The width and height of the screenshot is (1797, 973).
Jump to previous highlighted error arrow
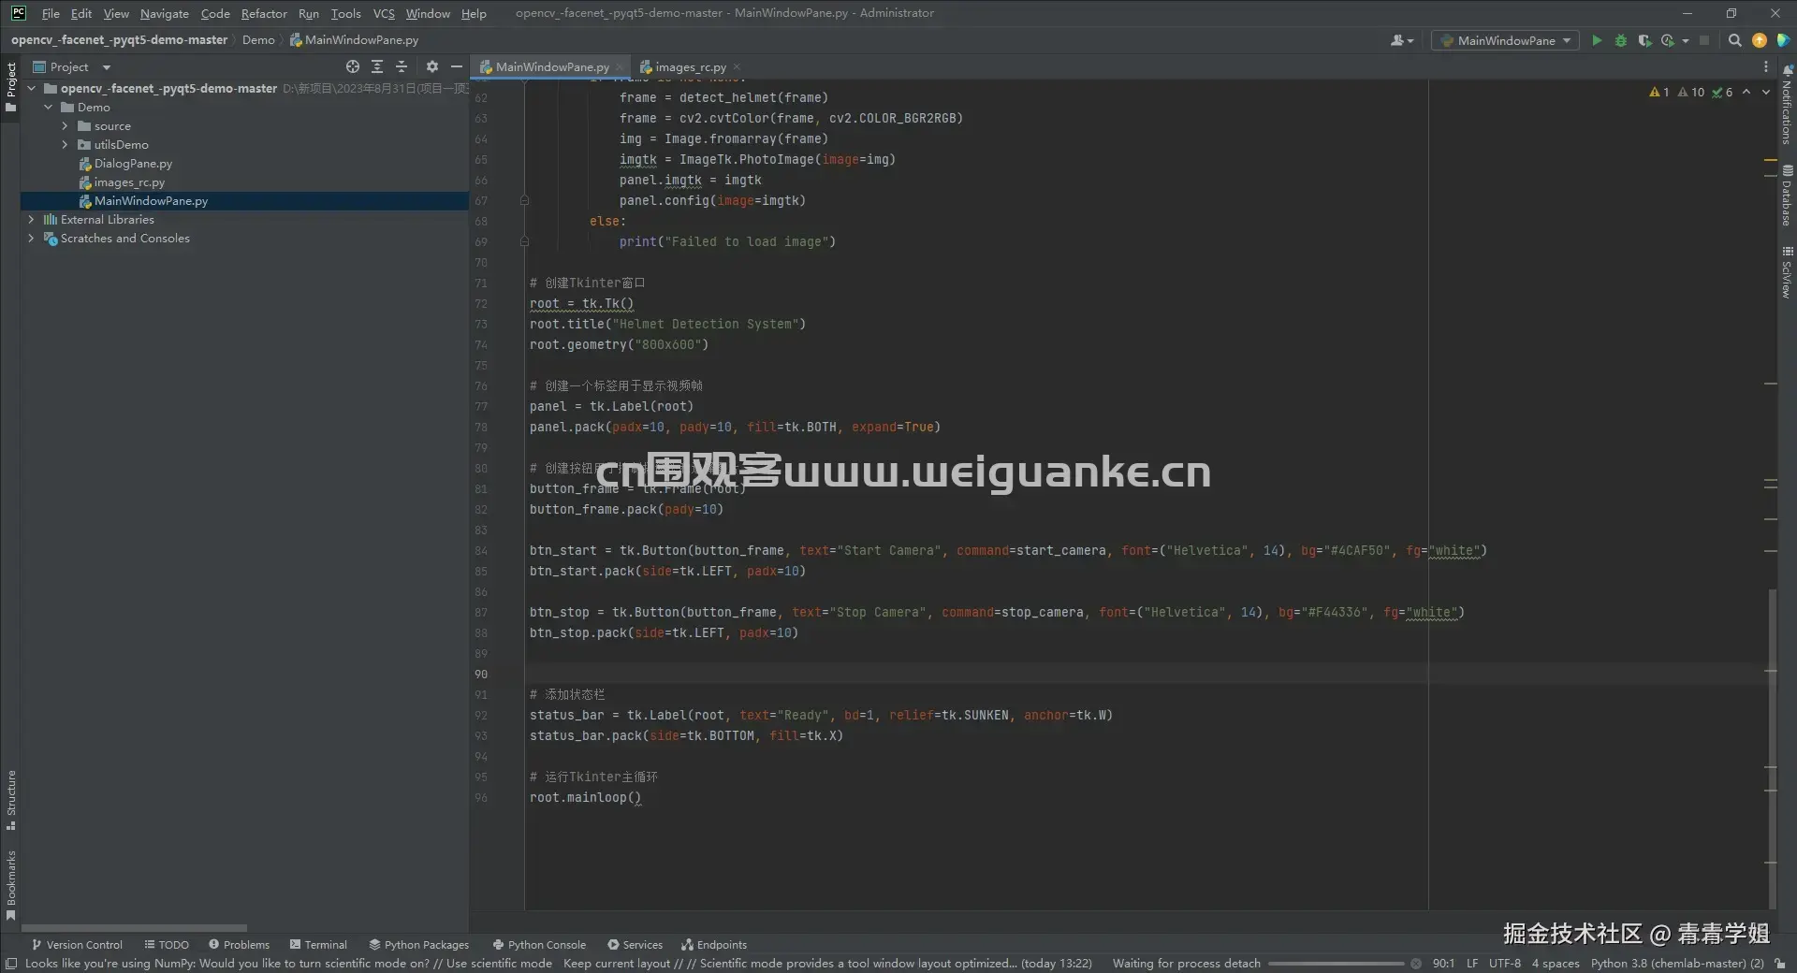point(1746,92)
